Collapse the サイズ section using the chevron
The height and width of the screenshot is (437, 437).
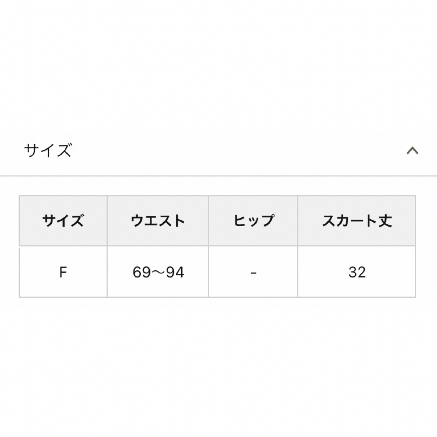[412, 151]
